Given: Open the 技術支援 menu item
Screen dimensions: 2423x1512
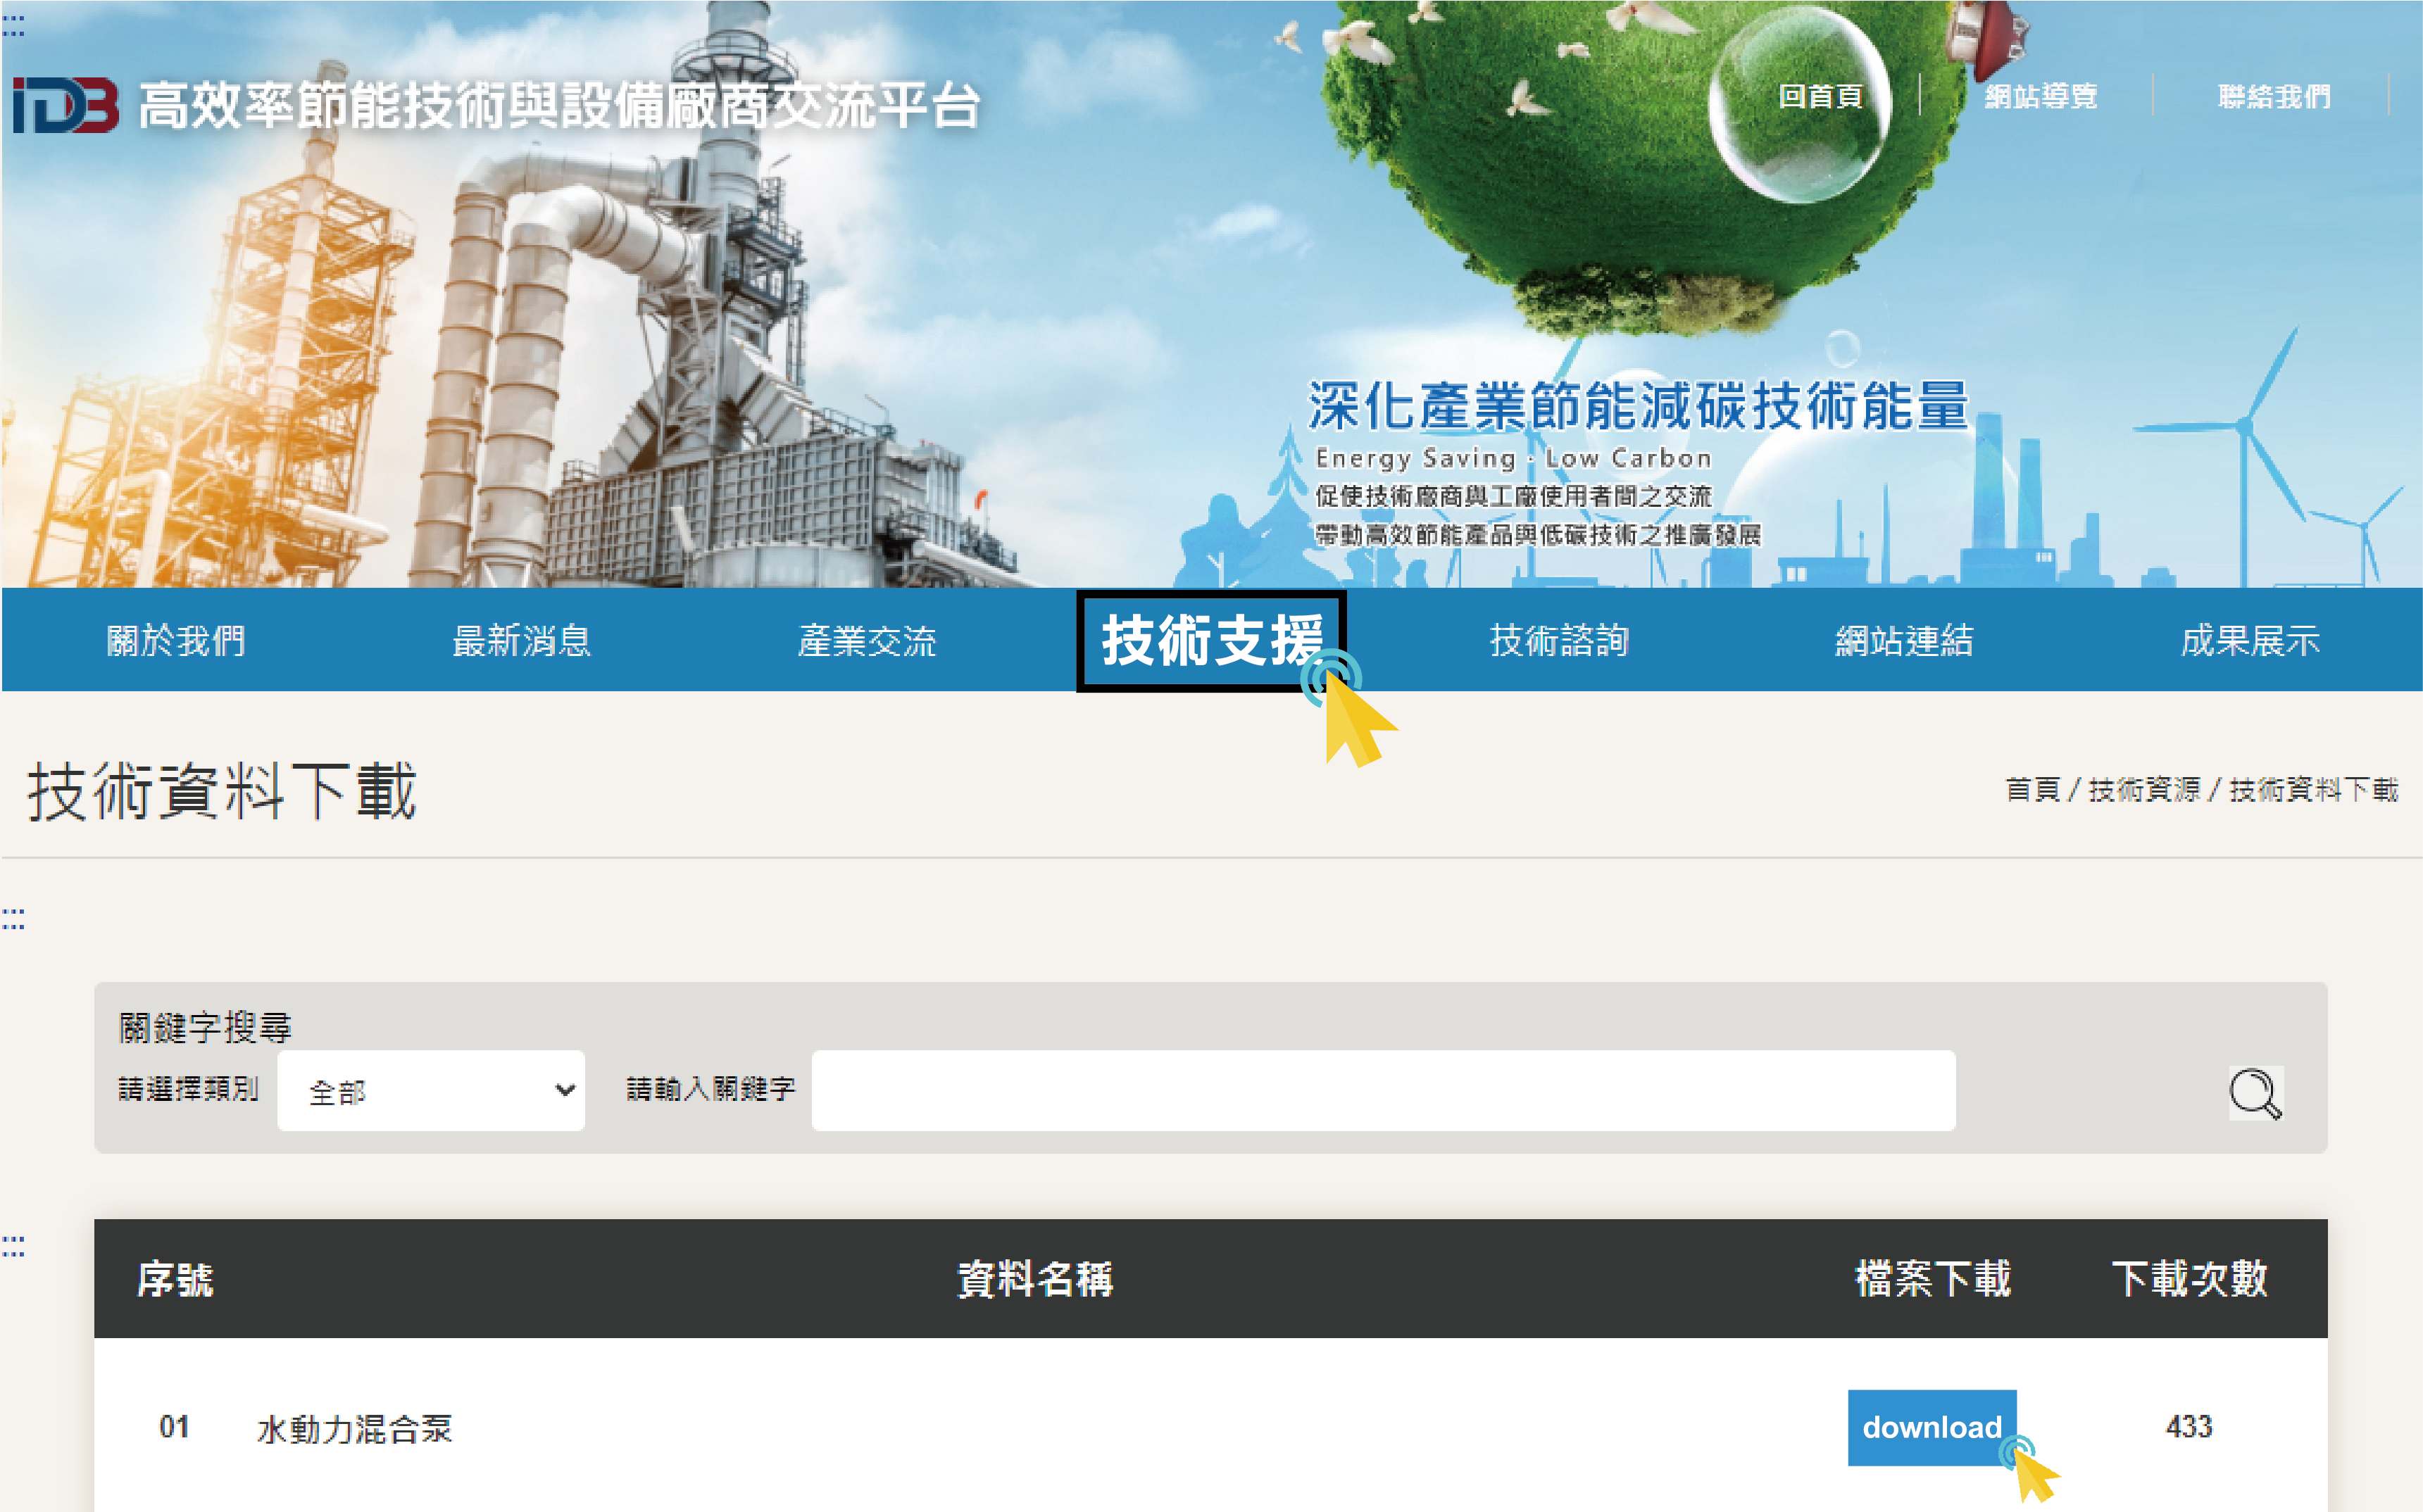Looking at the screenshot, I should (x=1210, y=640).
